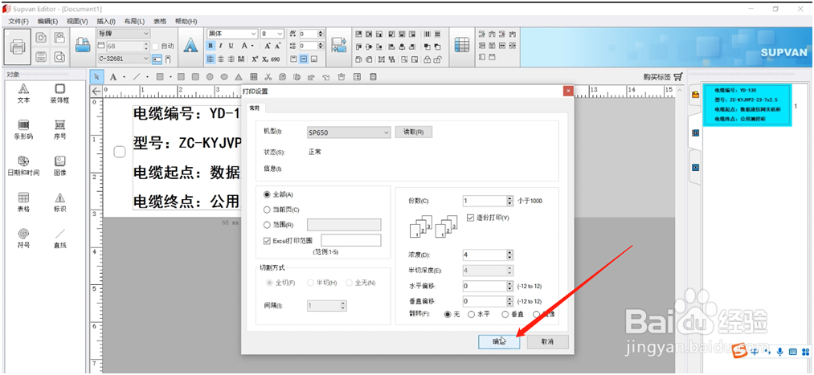Select the cyan label thumbnail in the right panel
The height and width of the screenshot is (375, 814).
click(747, 104)
